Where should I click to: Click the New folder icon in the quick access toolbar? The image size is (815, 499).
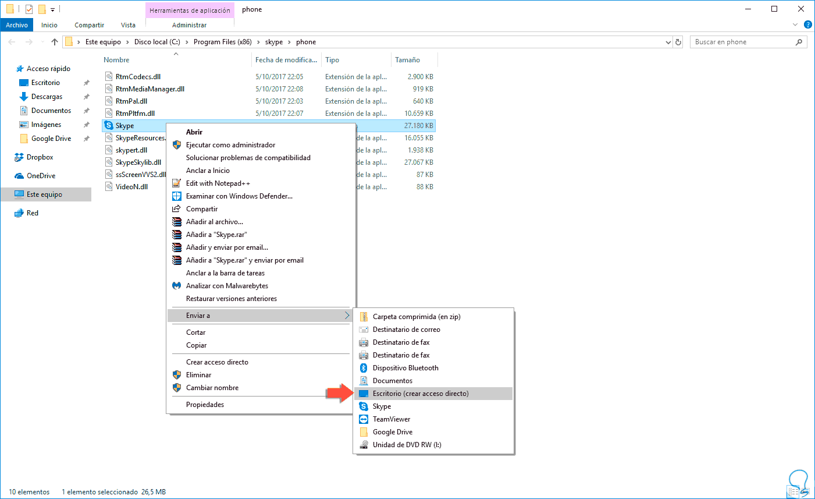42,9
